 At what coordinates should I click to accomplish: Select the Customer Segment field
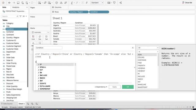click(x=13, y=46)
